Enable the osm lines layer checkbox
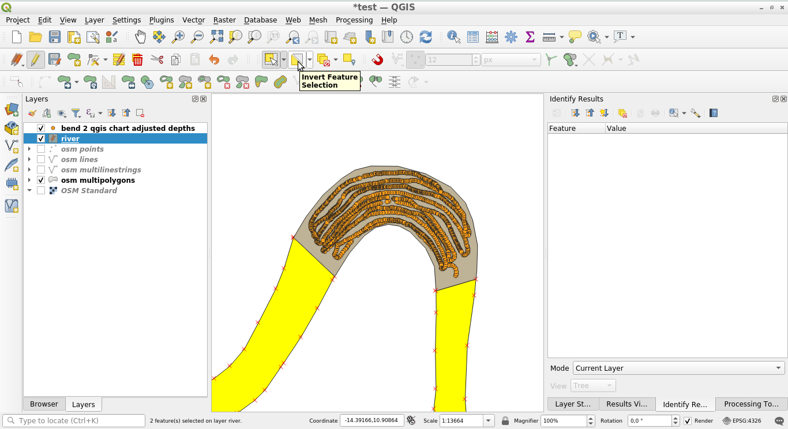788x429 pixels. point(41,159)
